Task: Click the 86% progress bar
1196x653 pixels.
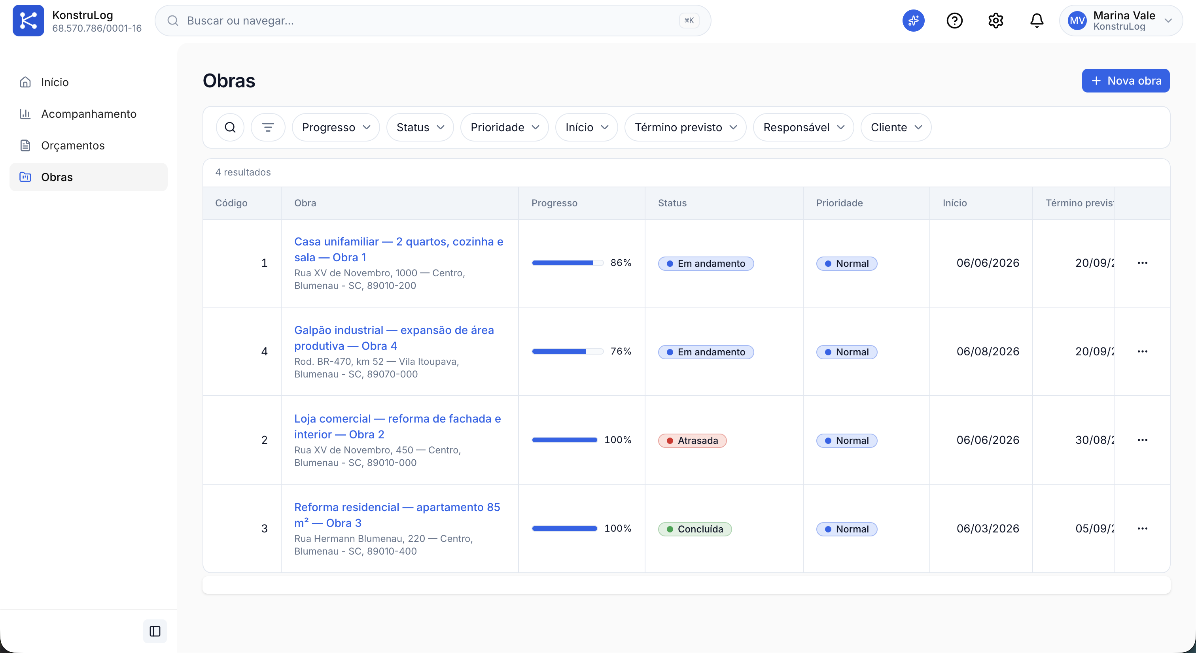Action: tap(568, 263)
